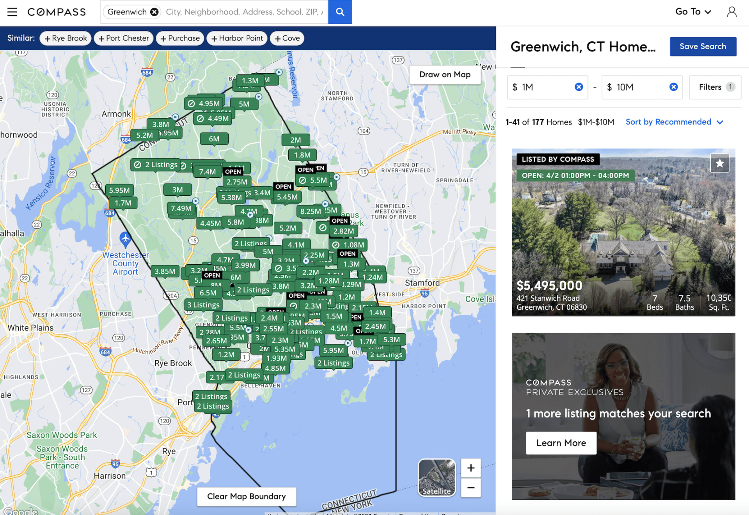This screenshot has height=515, width=749.
Task: Click Clear Map Boundary
Action: coord(246,496)
